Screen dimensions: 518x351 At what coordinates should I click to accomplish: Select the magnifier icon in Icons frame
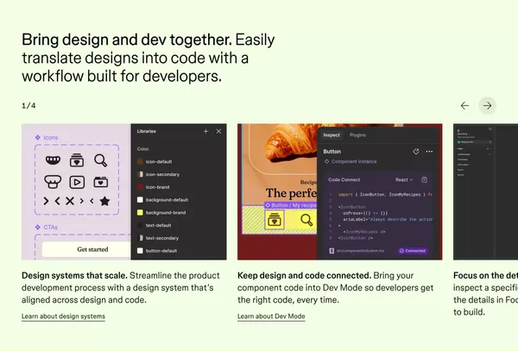[100, 160]
